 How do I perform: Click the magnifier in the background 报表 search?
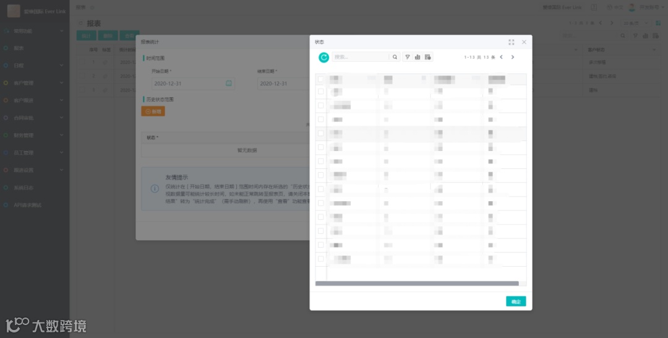coord(623,36)
